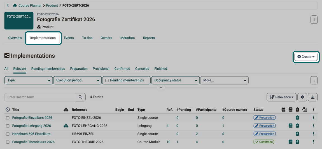Open the Relevance sort dropdown

[x=282, y=97]
